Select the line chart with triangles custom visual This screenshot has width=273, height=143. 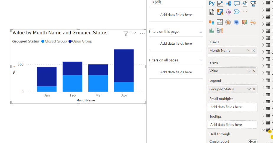click(x=220, y=22)
